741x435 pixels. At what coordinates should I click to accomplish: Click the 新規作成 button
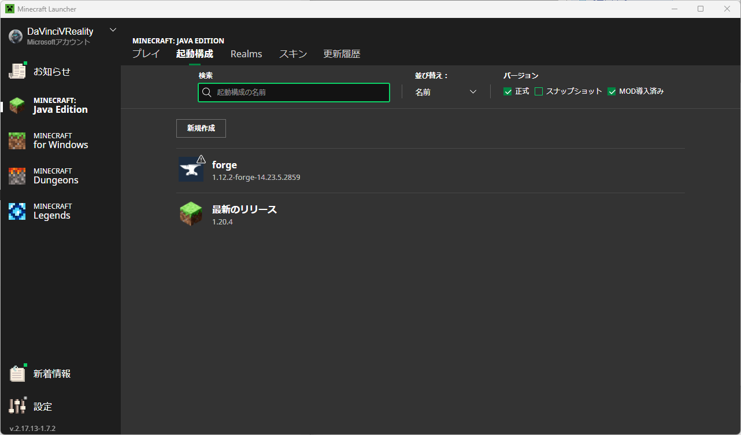click(201, 128)
